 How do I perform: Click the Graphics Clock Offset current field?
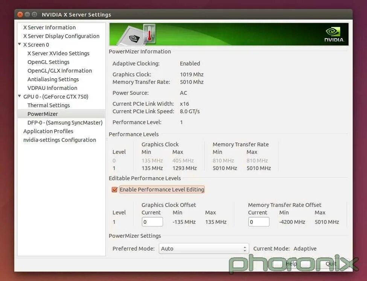(x=152, y=222)
